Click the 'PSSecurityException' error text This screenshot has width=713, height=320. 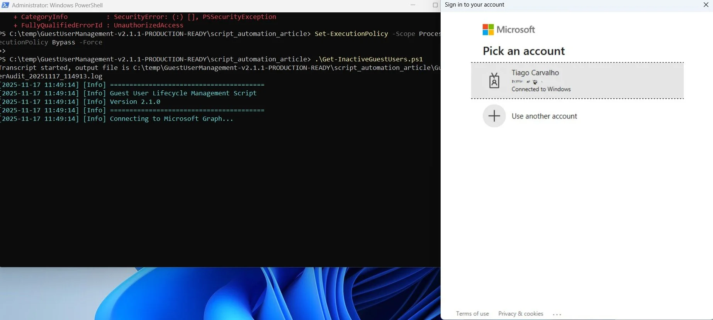pyautogui.click(x=239, y=17)
